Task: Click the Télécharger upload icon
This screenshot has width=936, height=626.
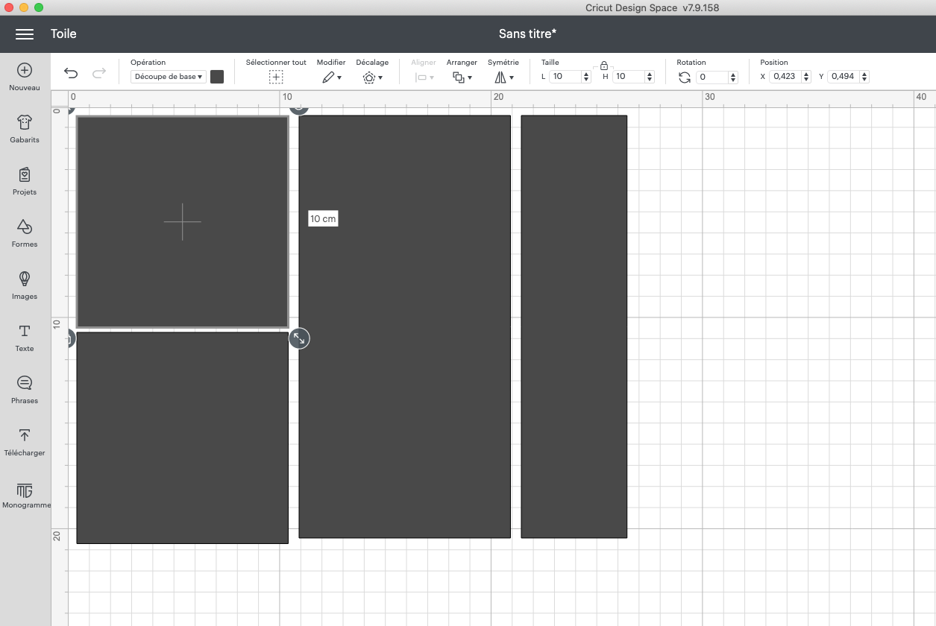Action: point(25,435)
